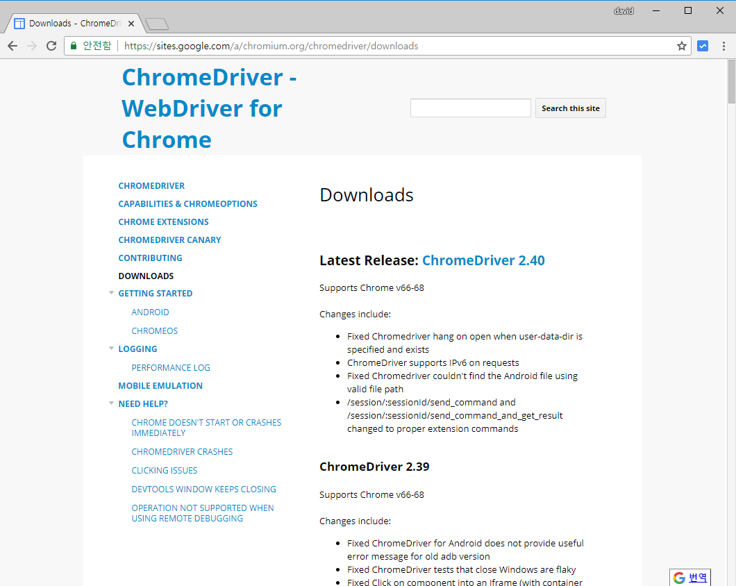Open the Chrome Extensions page
The height and width of the screenshot is (586, 736).
[163, 222]
